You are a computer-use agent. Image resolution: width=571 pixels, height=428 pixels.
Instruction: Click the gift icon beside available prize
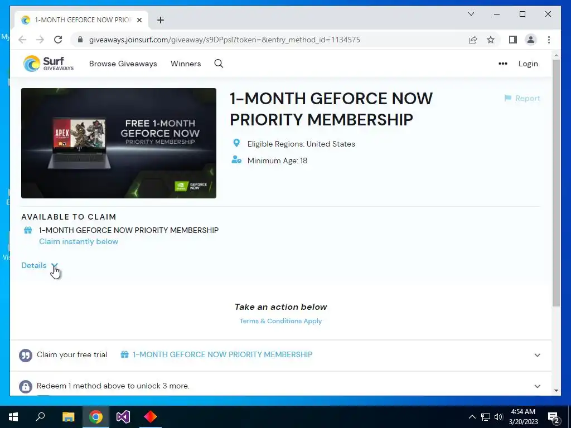point(28,230)
